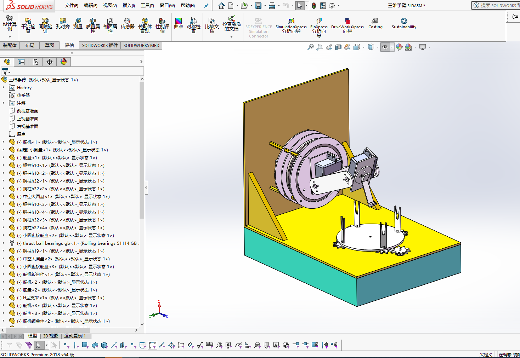This screenshot has height=358, width=520.
Task: Select the Measure (测量) tool
Action: click(78, 23)
